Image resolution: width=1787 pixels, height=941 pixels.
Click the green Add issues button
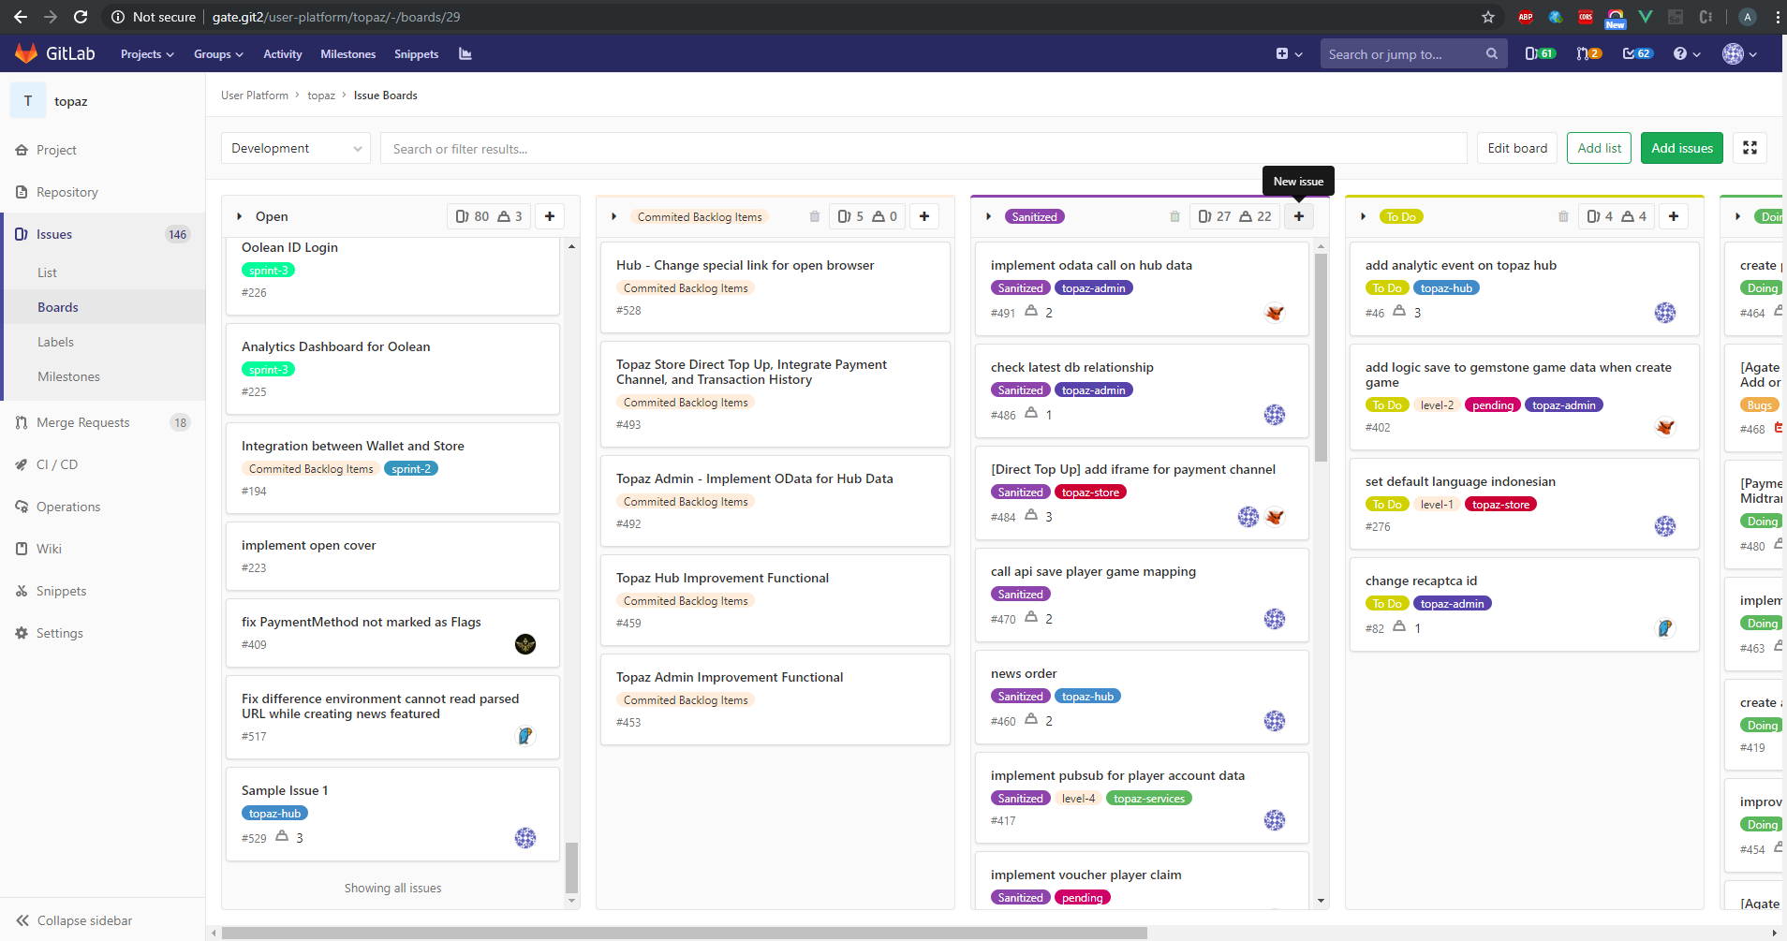click(x=1681, y=148)
